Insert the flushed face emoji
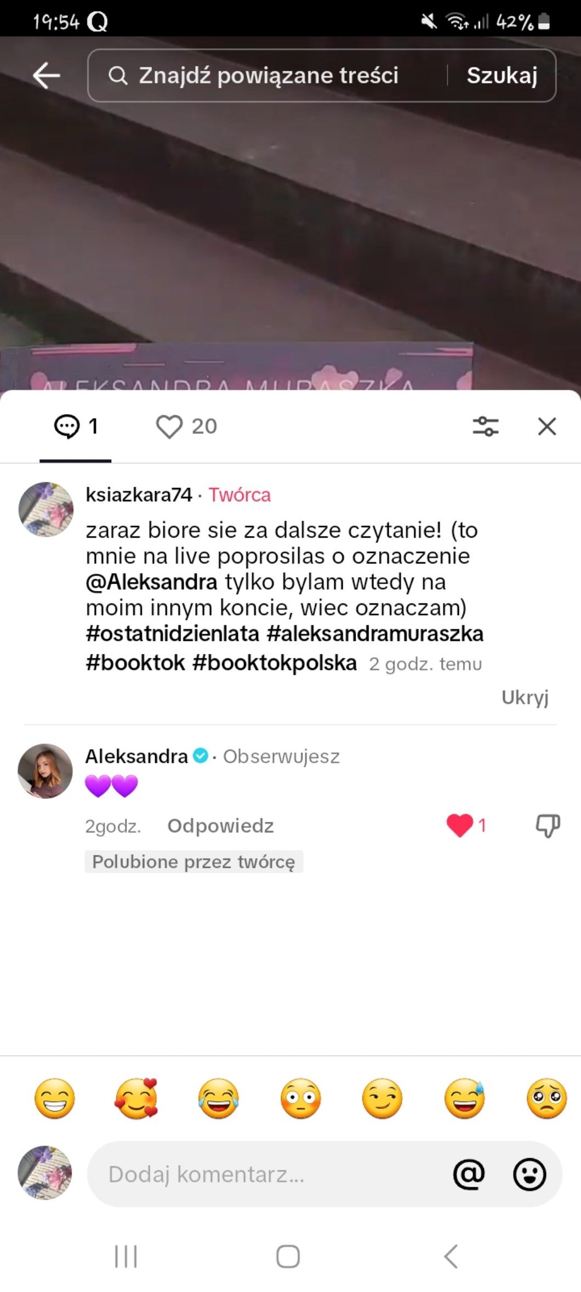 click(x=300, y=1098)
